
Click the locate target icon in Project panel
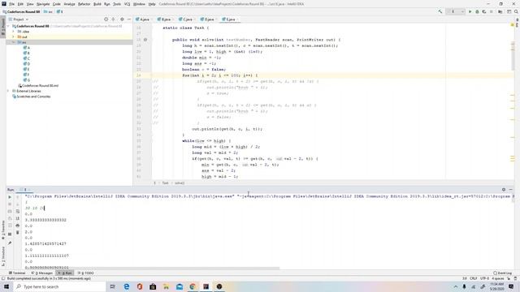106,19
